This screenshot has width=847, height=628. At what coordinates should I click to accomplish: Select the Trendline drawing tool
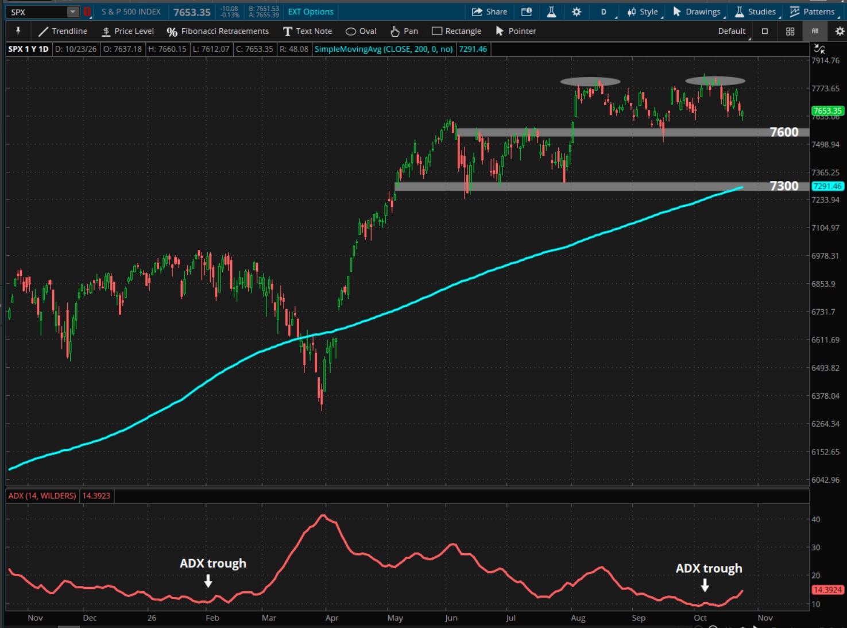coord(63,31)
